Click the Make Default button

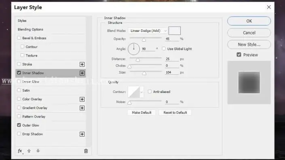141,113
